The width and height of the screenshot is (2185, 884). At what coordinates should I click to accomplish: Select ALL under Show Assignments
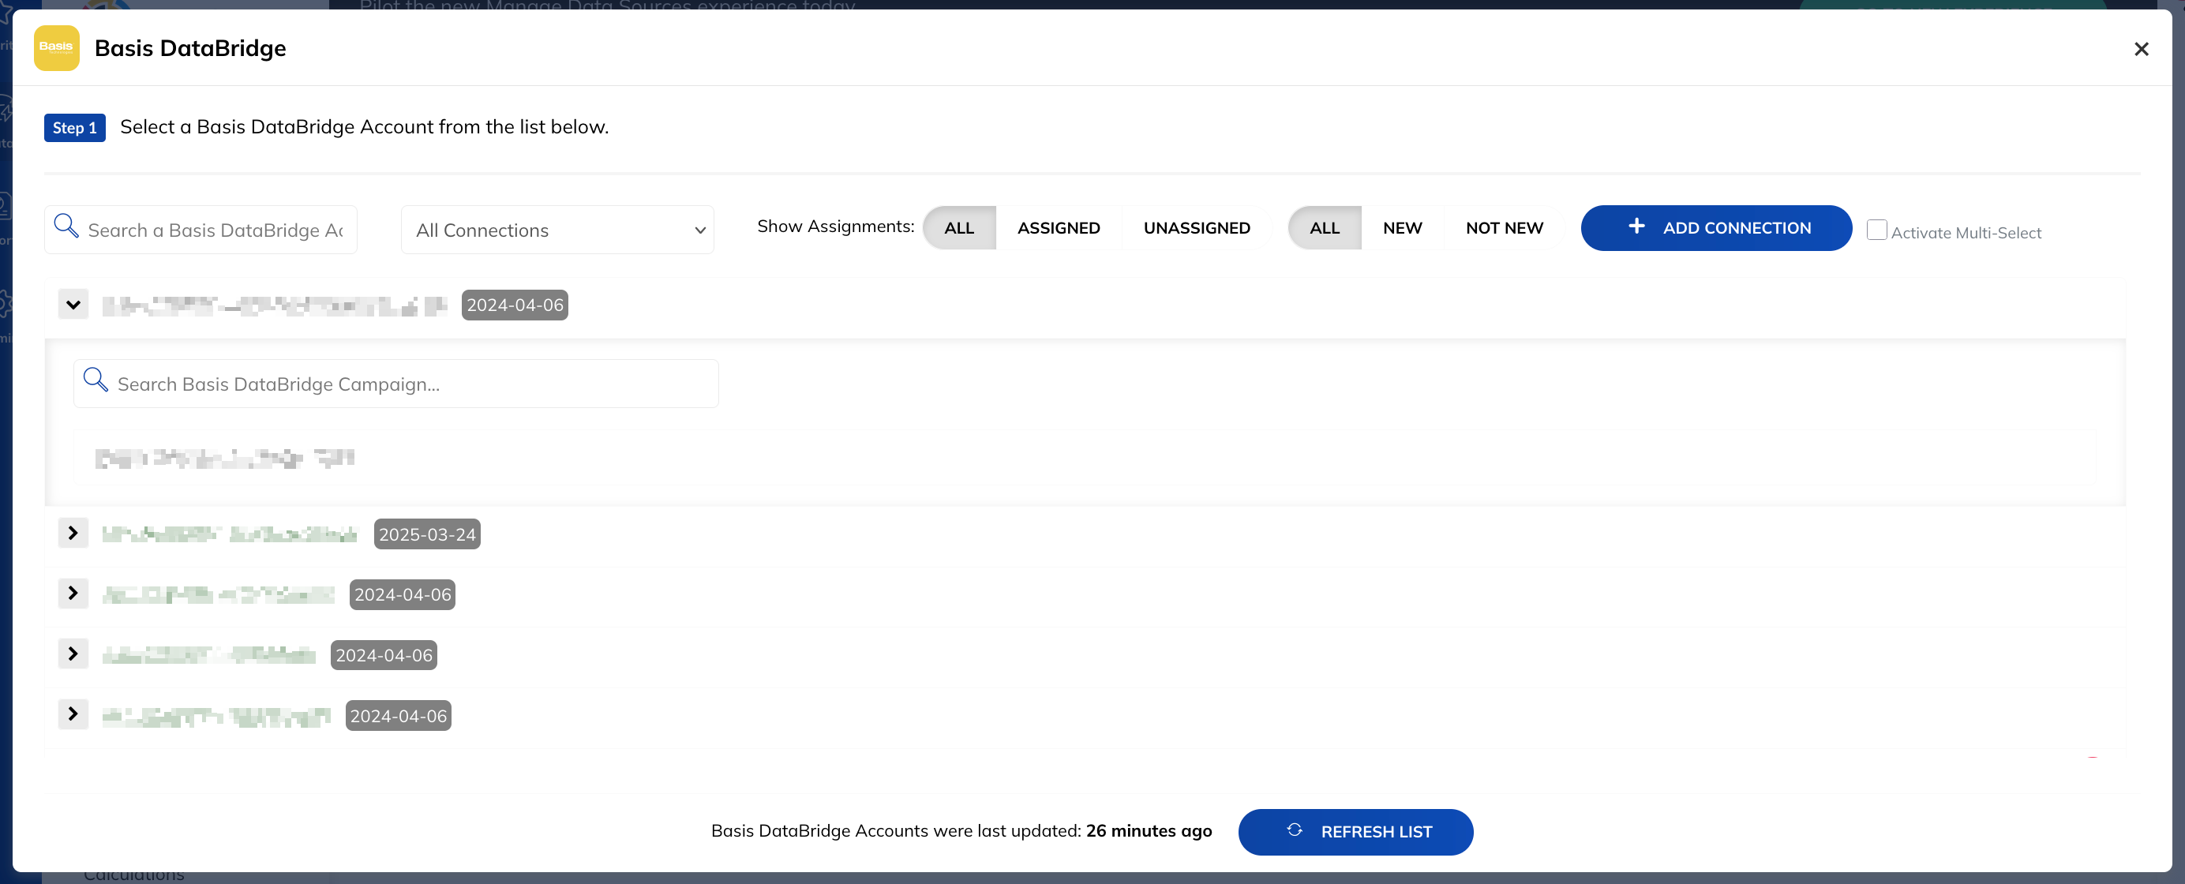(958, 228)
